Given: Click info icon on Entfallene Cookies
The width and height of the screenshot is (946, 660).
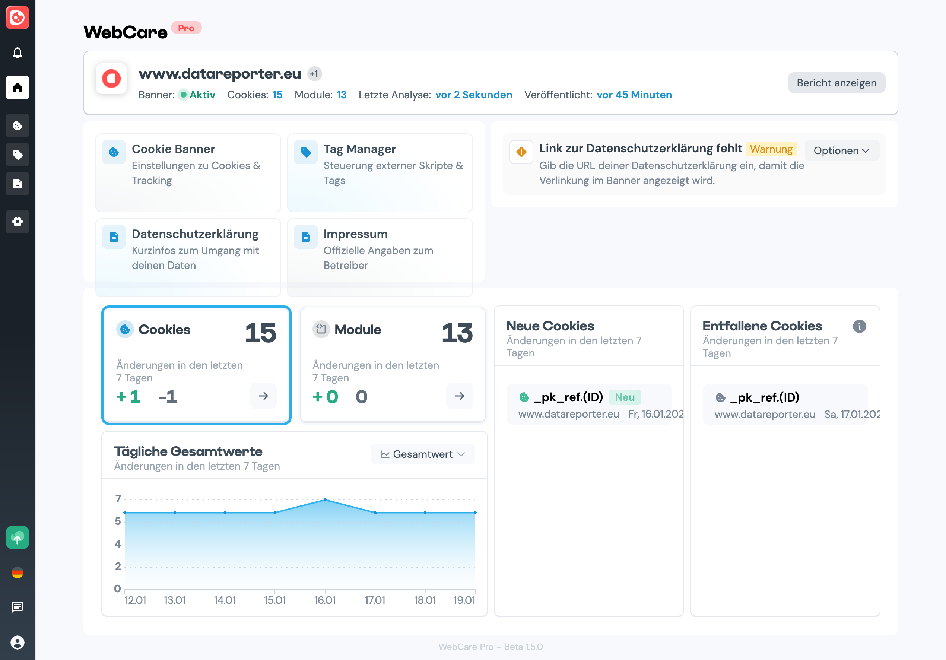Looking at the screenshot, I should 859,326.
